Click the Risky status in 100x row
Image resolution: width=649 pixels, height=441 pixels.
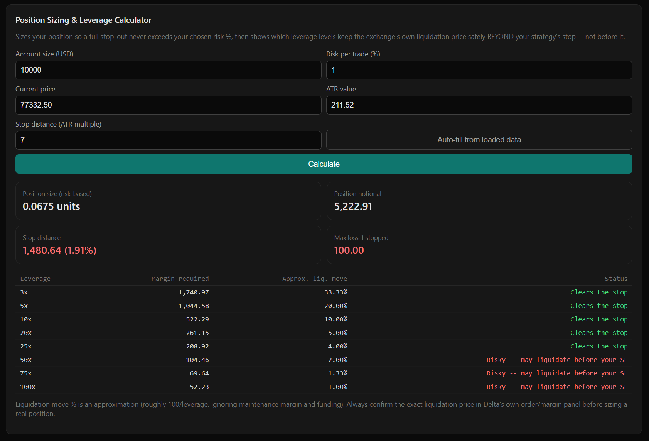tap(557, 387)
